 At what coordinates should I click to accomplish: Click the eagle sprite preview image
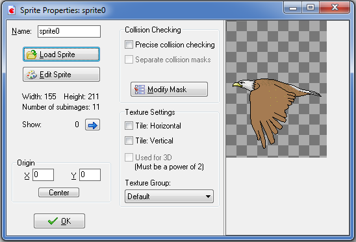coord(276,89)
